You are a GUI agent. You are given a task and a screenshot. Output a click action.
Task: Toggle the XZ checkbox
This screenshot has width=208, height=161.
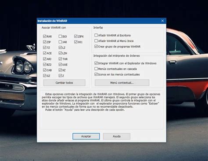tap(60, 70)
